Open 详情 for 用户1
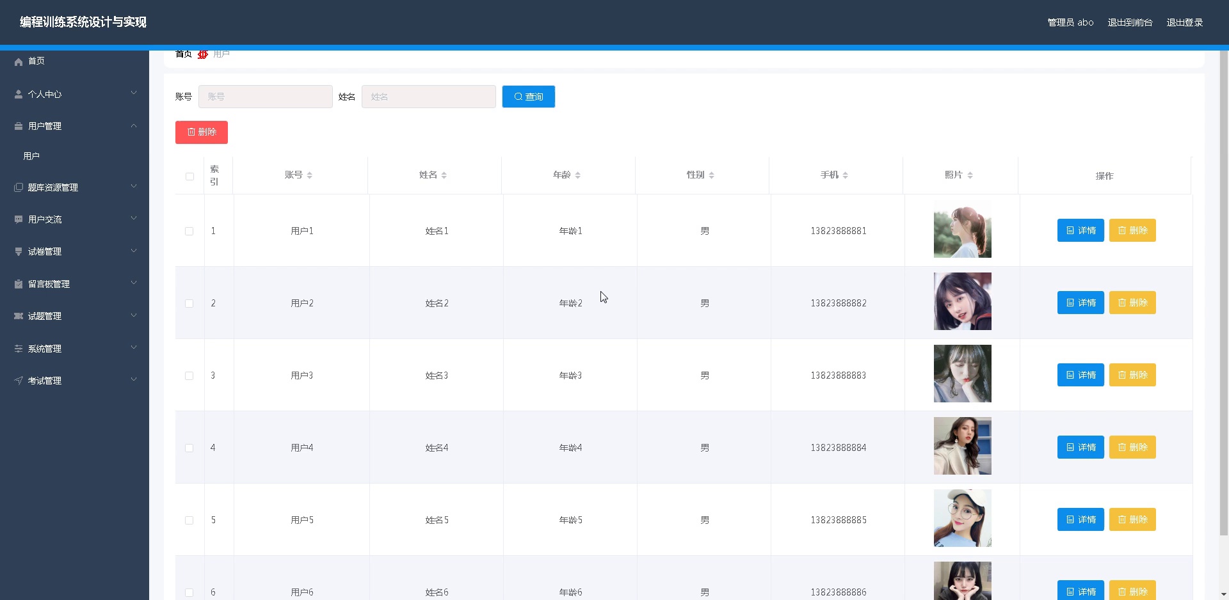This screenshot has width=1229, height=600. tap(1080, 230)
